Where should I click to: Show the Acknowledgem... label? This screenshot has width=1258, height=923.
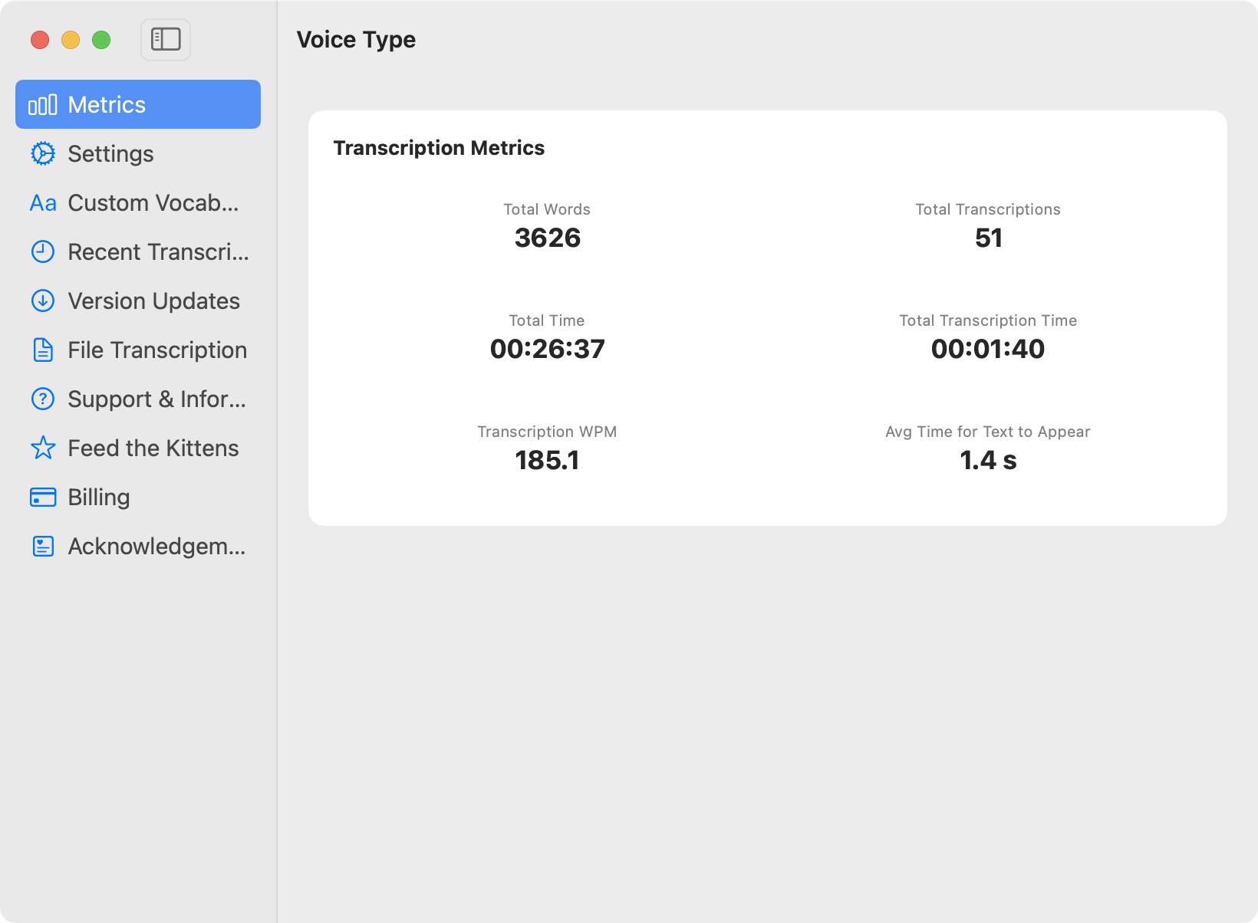pyautogui.click(x=157, y=547)
